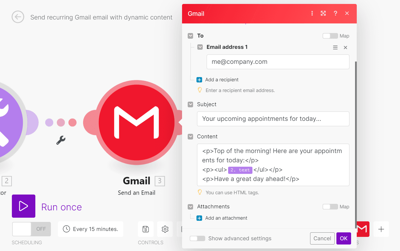Enable the Map toggle for Attachments
Screen dimensions: 400x251
(x=330, y=207)
